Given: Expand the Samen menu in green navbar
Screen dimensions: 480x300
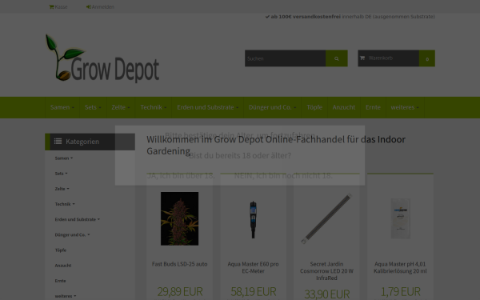Looking at the screenshot, I should 62,107.
